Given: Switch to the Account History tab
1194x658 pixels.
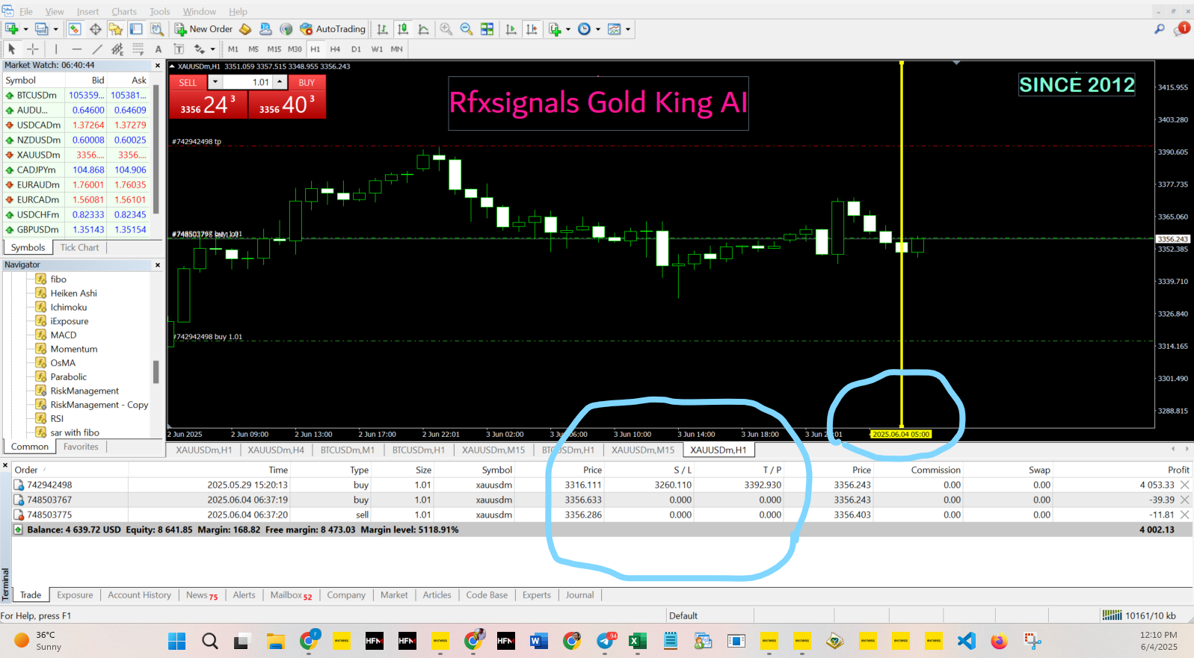Looking at the screenshot, I should tap(140, 595).
